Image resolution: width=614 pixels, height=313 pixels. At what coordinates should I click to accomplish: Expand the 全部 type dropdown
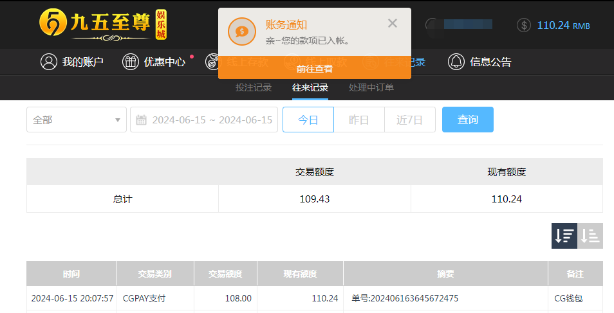pyautogui.click(x=77, y=120)
